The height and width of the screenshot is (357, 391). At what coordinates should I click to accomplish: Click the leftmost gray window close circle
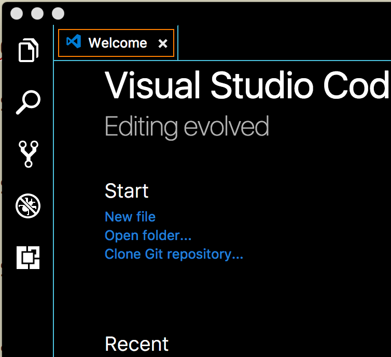(17, 13)
